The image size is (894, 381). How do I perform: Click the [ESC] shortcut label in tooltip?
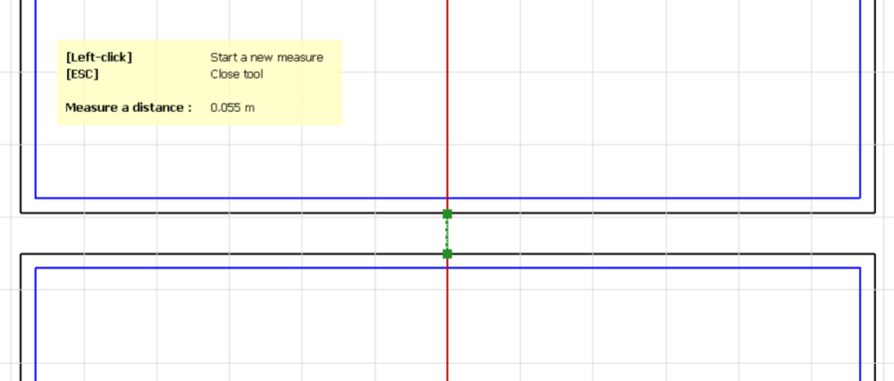pyautogui.click(x=81, y=74)
